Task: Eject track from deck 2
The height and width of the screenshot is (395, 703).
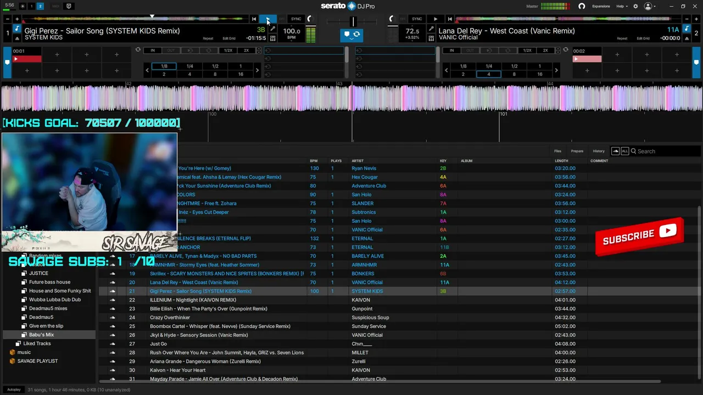Action: tap(687, 38)
